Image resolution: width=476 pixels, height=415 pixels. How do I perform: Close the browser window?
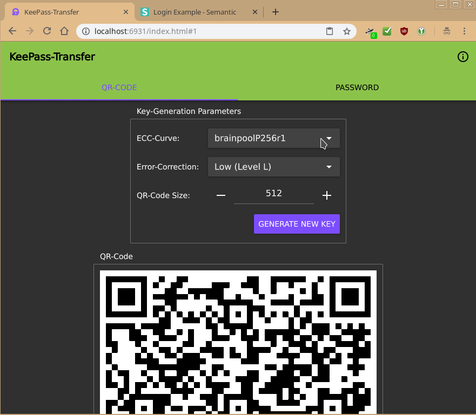pos(470,4)
